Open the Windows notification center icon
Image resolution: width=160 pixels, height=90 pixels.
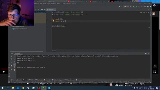coord(157,88)
